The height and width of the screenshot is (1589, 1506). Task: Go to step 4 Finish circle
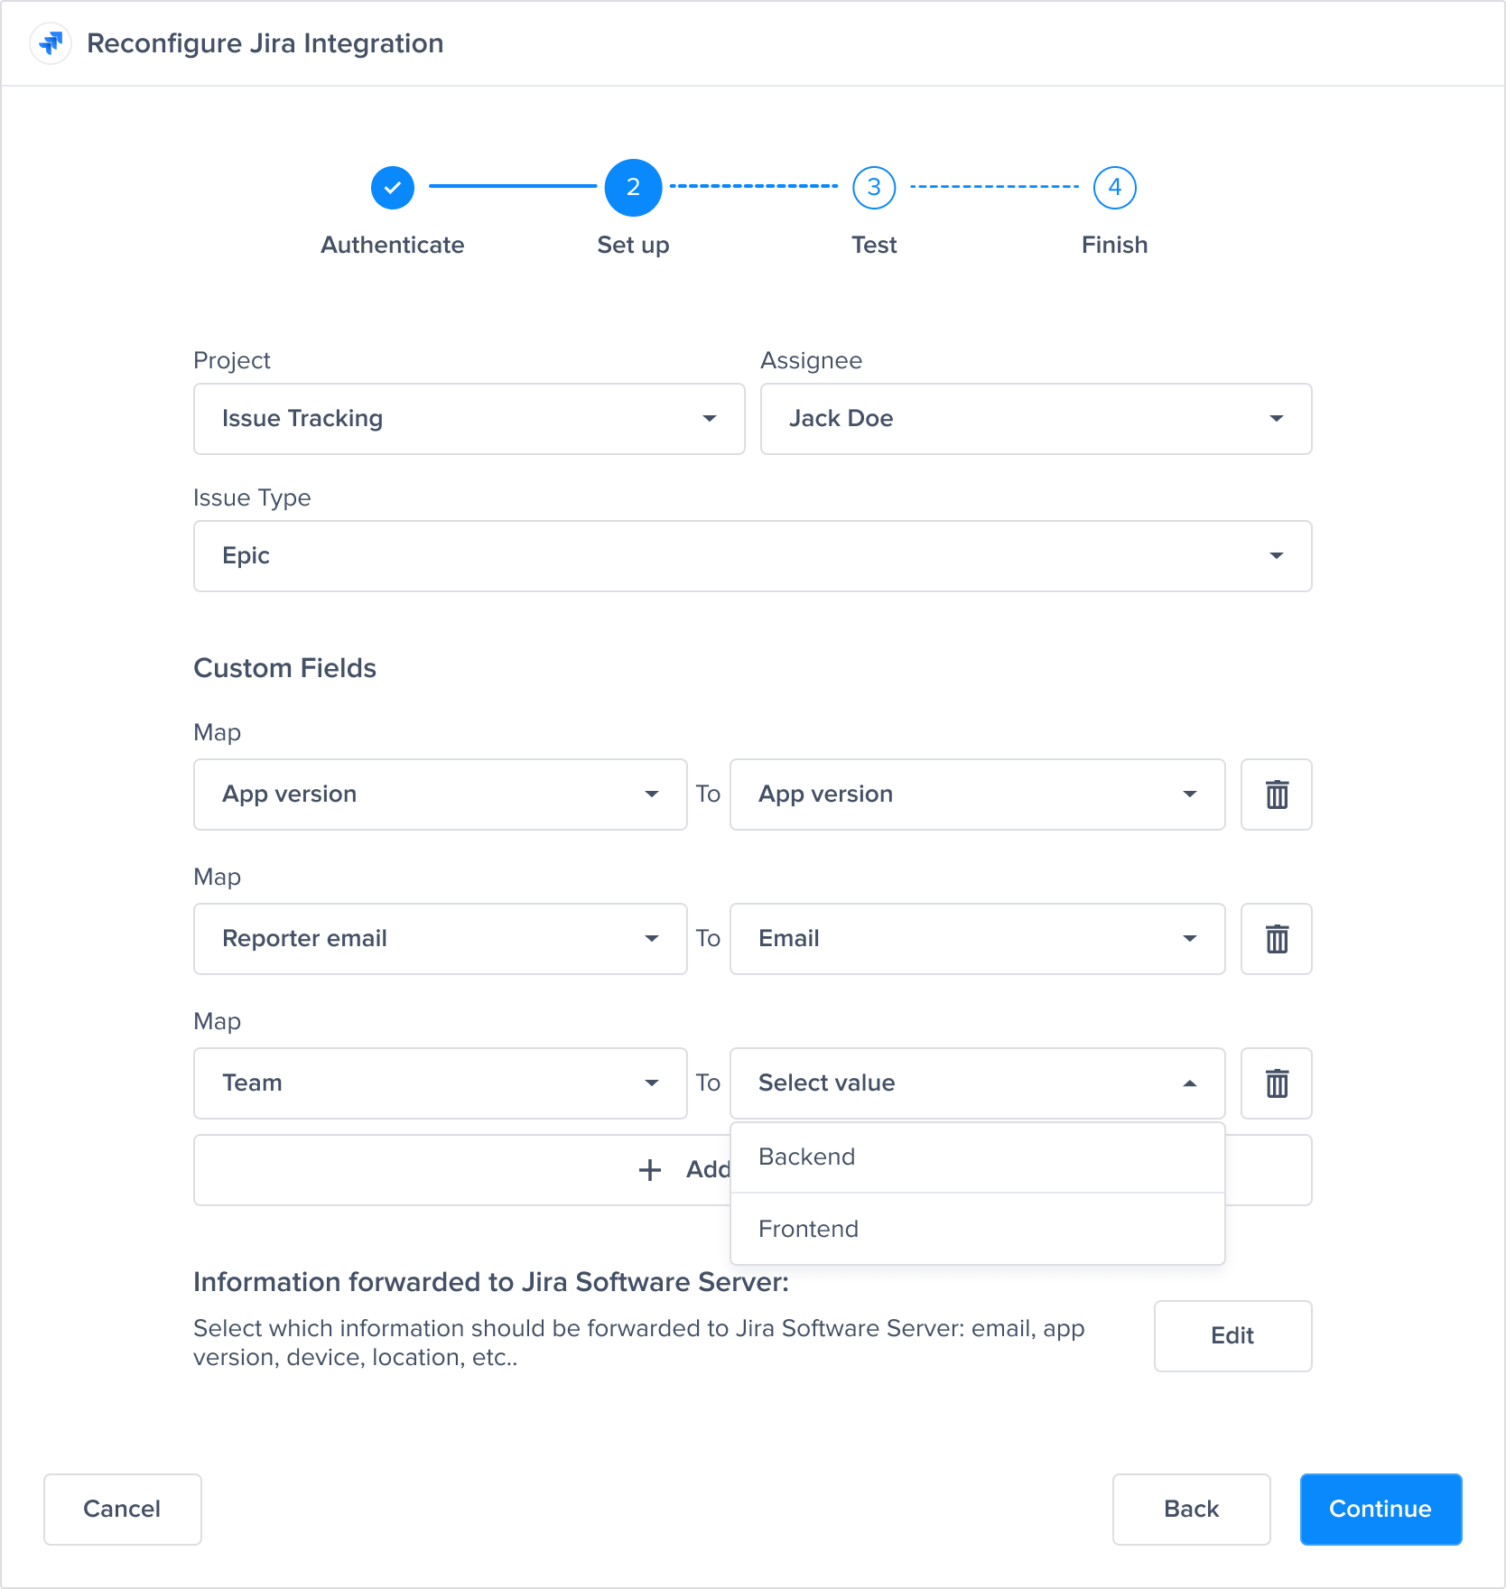coord(1115,187)
